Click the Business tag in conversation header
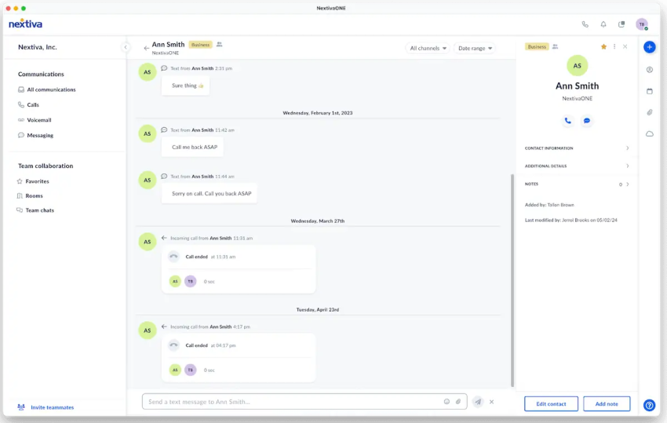The width and height of the screenshot is (667, 423). (200, 45)
